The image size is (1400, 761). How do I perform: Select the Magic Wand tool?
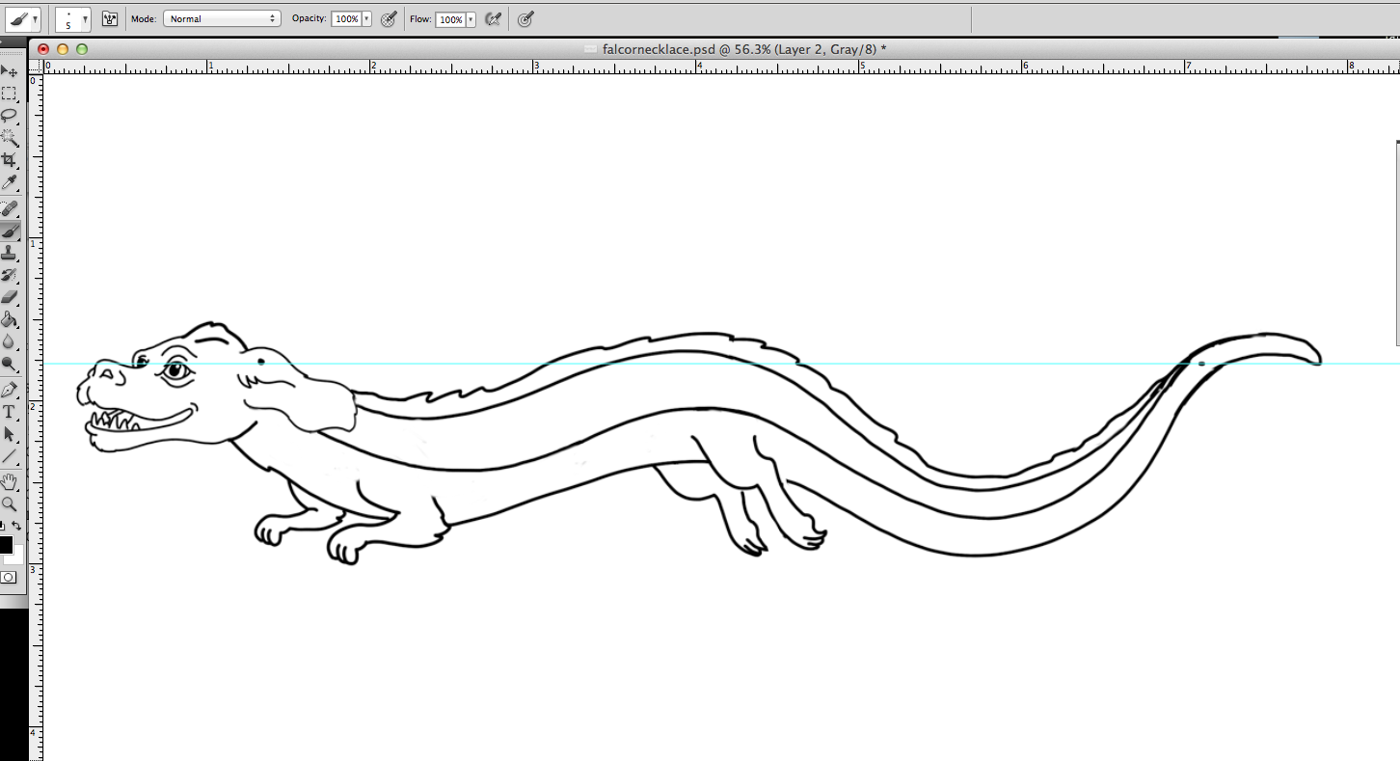pyautogui.click(x=10, y=138)
